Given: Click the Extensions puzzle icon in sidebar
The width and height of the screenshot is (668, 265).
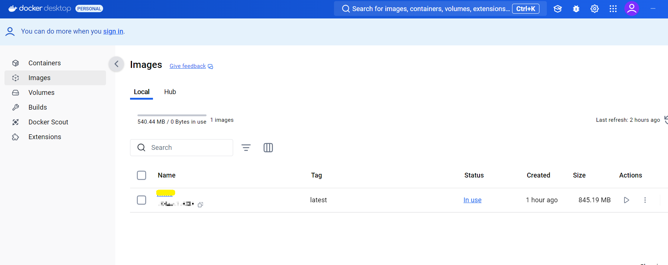Looking at the screenshot, I should (x=16, y=137).
